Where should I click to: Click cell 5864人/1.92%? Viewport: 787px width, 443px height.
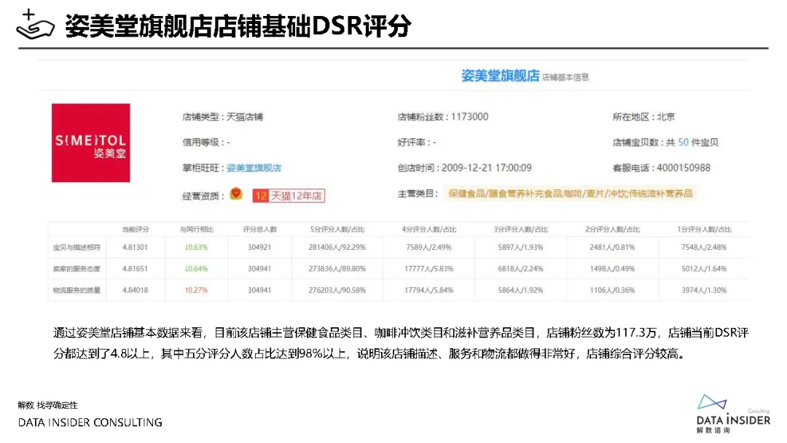click(x=520, y=291)
